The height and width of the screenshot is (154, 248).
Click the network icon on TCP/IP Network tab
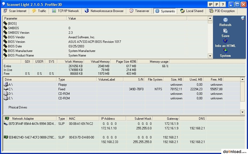pos(54,11)
